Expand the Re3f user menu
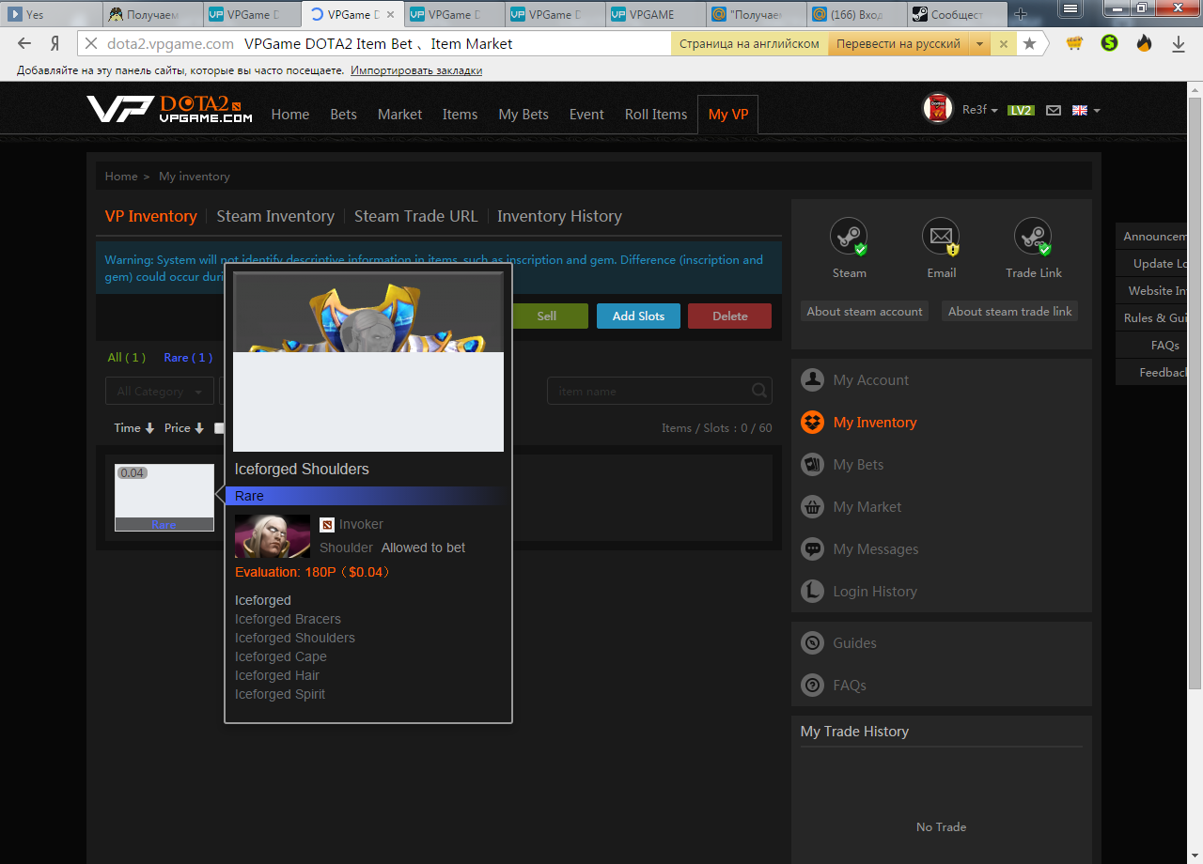 click(x=980, y=110)
